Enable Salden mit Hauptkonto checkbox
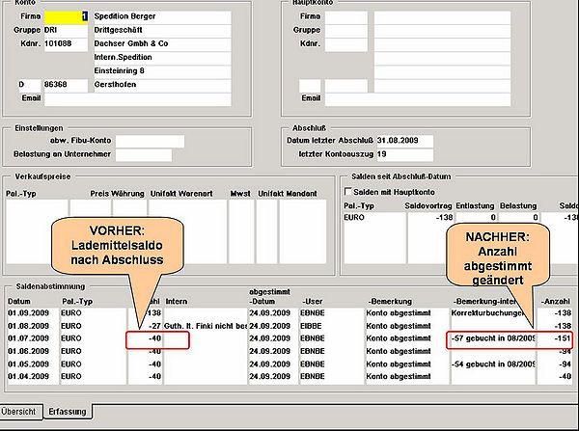Image resolution: width=579 pixels, height=431 pixels. pos(347,192)
